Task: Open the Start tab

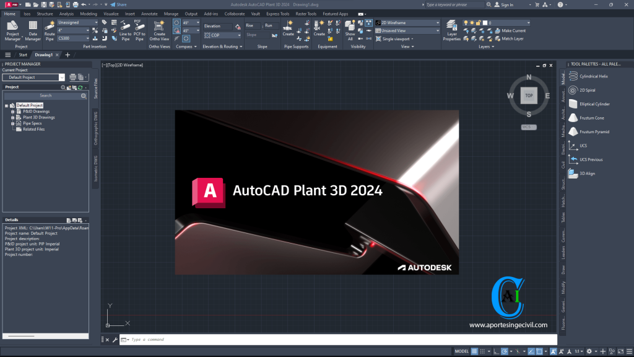Action: 24,54
